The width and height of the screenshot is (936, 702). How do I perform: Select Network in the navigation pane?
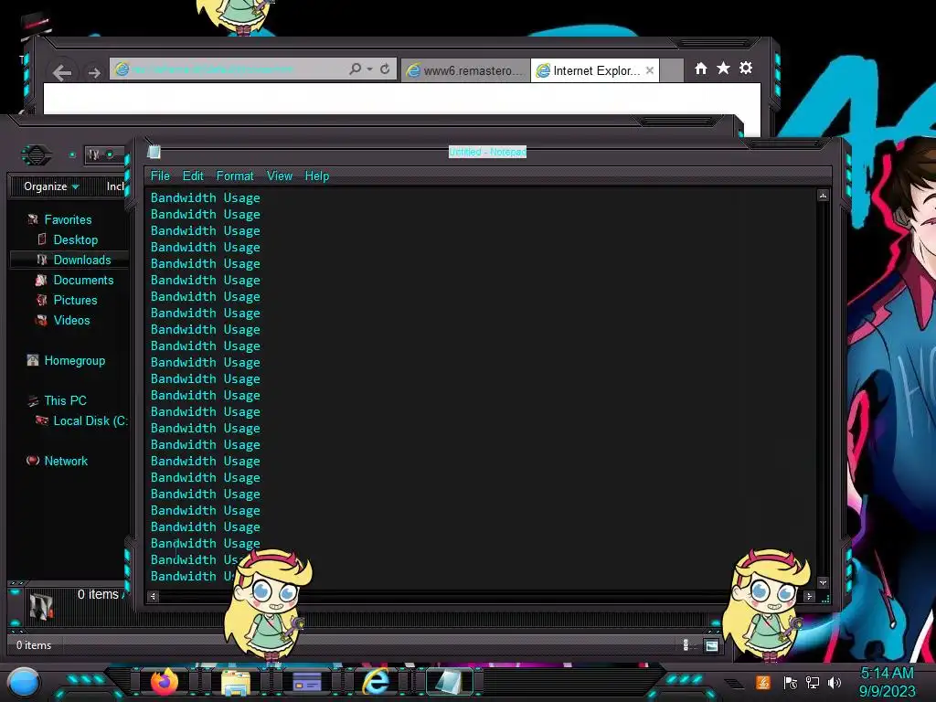66,461
